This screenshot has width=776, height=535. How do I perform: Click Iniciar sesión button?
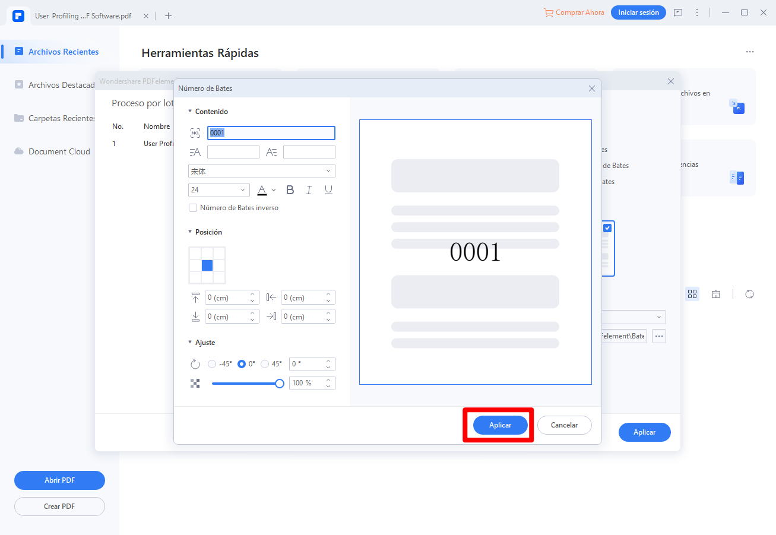pyautogui.click(x=638, y=12)
